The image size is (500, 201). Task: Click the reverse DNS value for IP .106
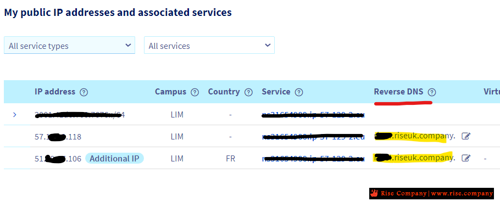415,158
